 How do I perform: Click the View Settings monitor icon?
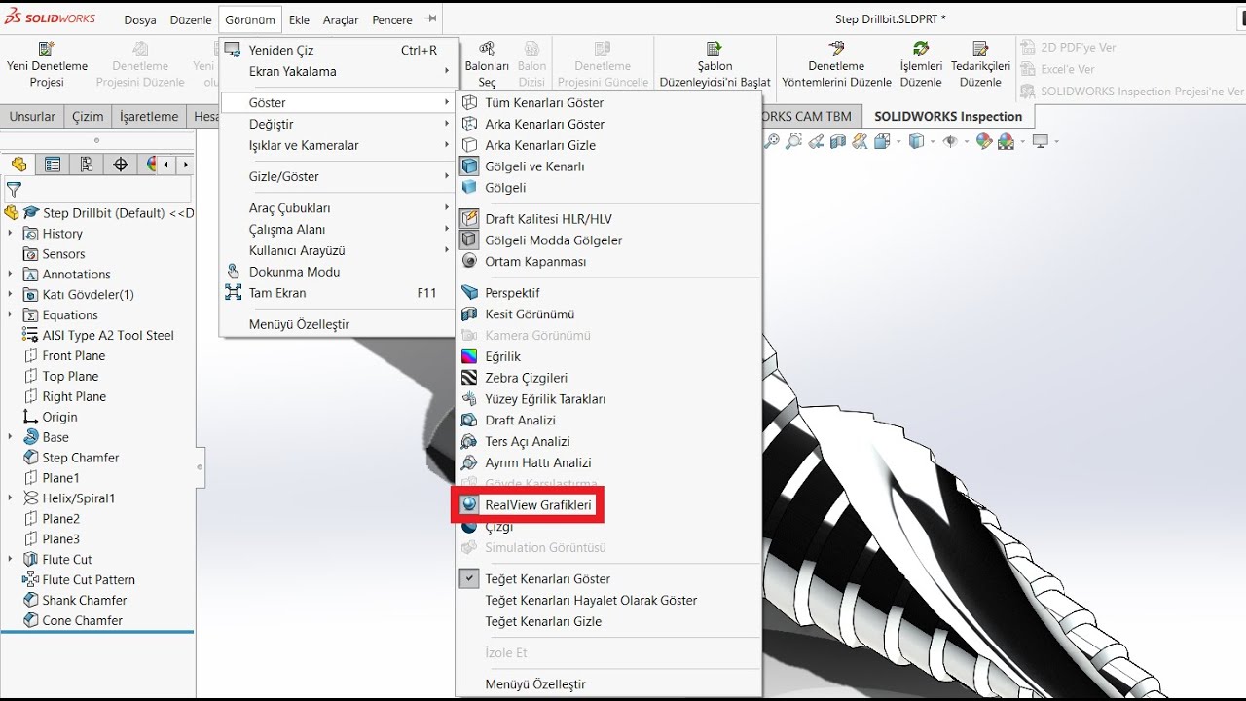click(1041, 142)
